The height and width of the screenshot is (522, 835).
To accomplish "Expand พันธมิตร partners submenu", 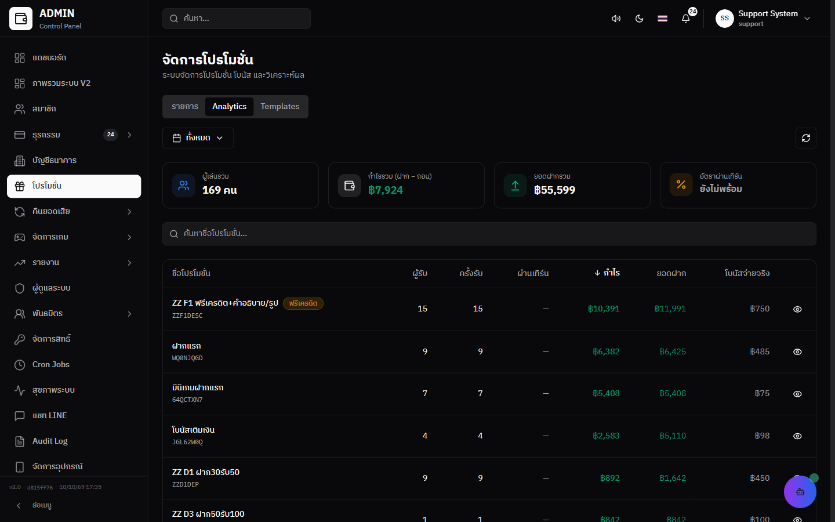I will point(129,314).
